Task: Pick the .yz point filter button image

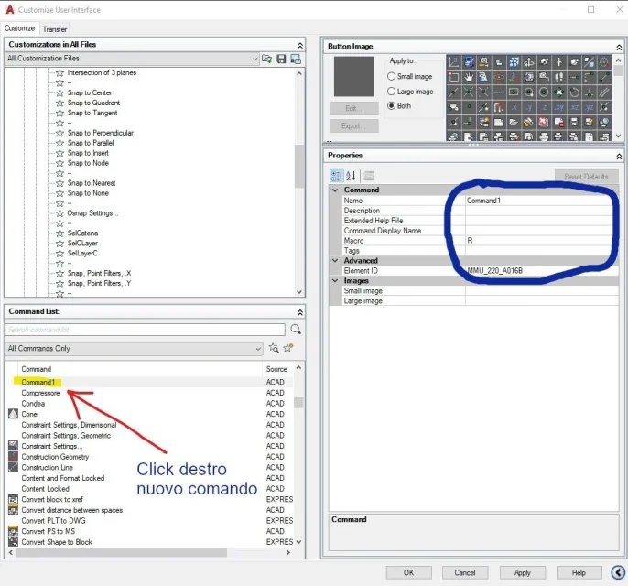Action: 589,107
